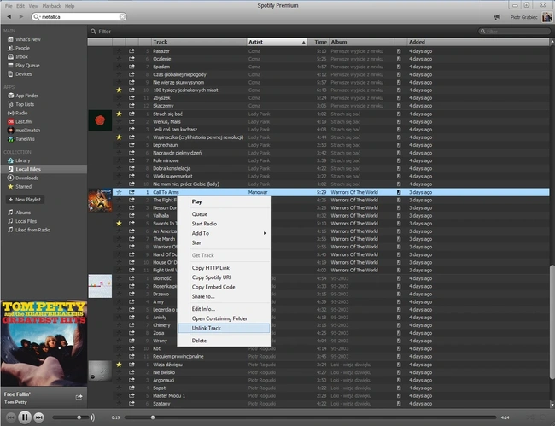Sort by Artist column header
Image resolution: width=555 pixels, height=426 pixels.
click(x=277, y=42)
